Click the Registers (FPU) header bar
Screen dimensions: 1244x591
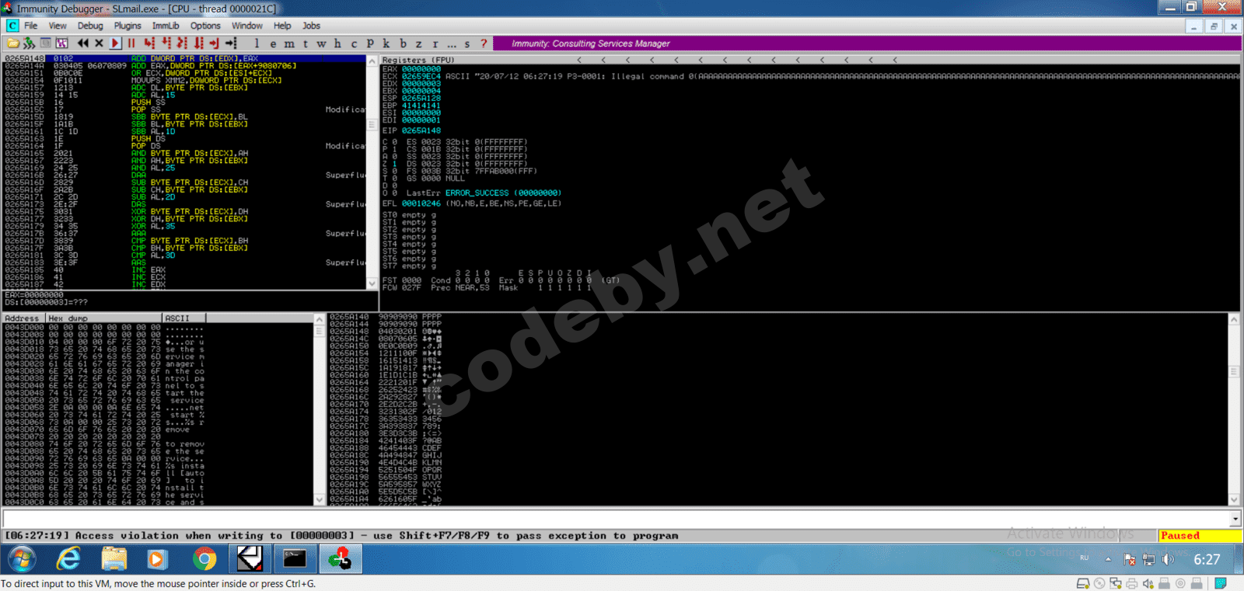[x=810, y=60]
